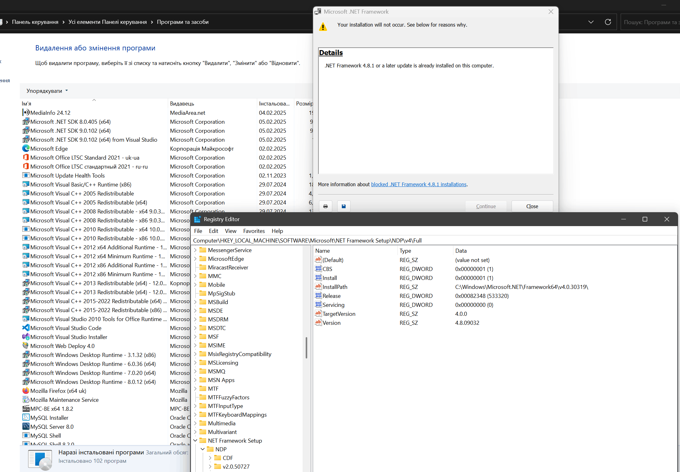Open the address bar history dropdown chevron
Image resolution: width=680 pixels, height=472 pixels.
coord(591,22)
